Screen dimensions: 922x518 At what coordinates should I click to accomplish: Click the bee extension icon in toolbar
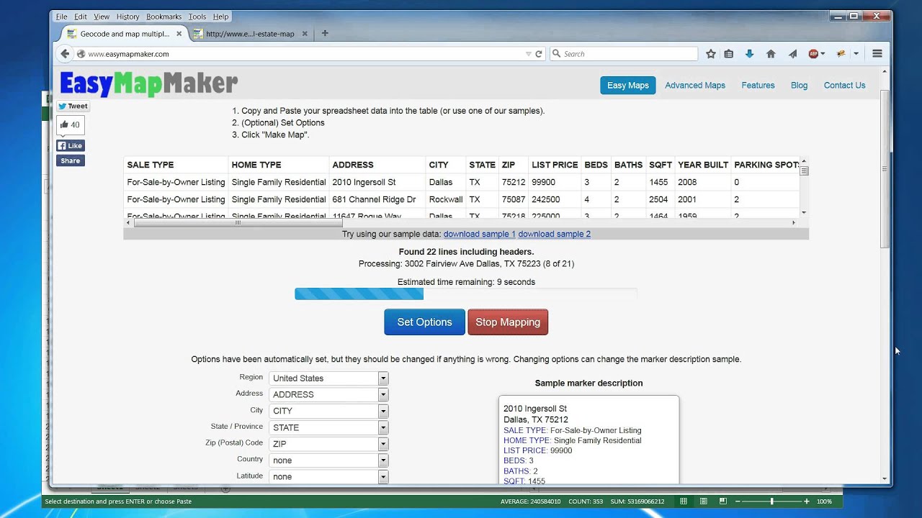click(841, 54)
